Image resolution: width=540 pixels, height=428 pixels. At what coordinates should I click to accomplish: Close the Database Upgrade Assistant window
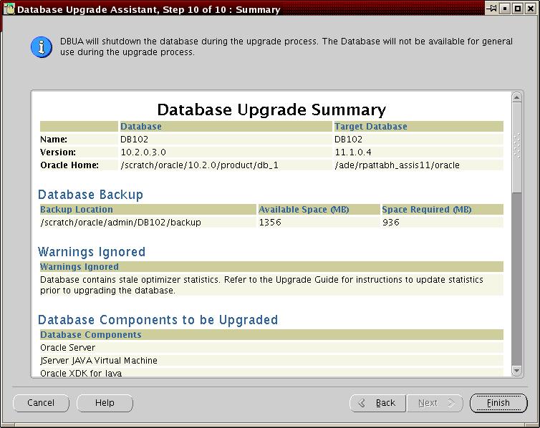(x=530, y=9)
